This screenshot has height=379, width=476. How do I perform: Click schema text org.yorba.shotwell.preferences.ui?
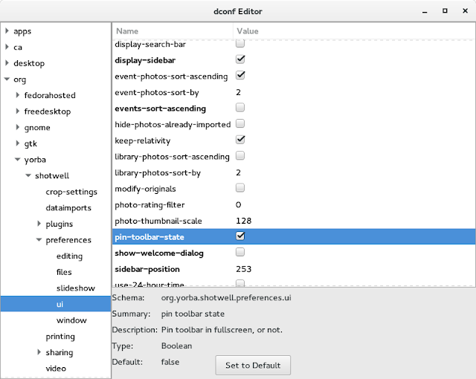[x=226, y=298]
